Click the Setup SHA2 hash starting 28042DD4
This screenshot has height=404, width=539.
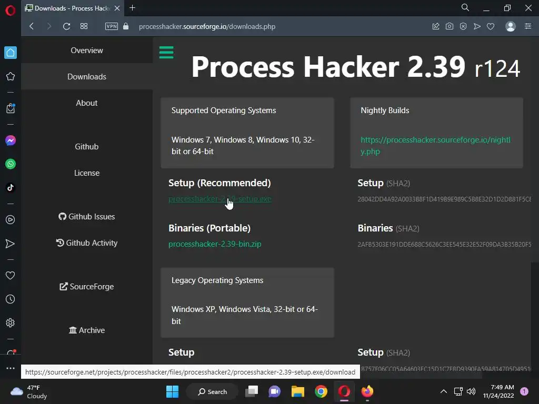(444, 199)
